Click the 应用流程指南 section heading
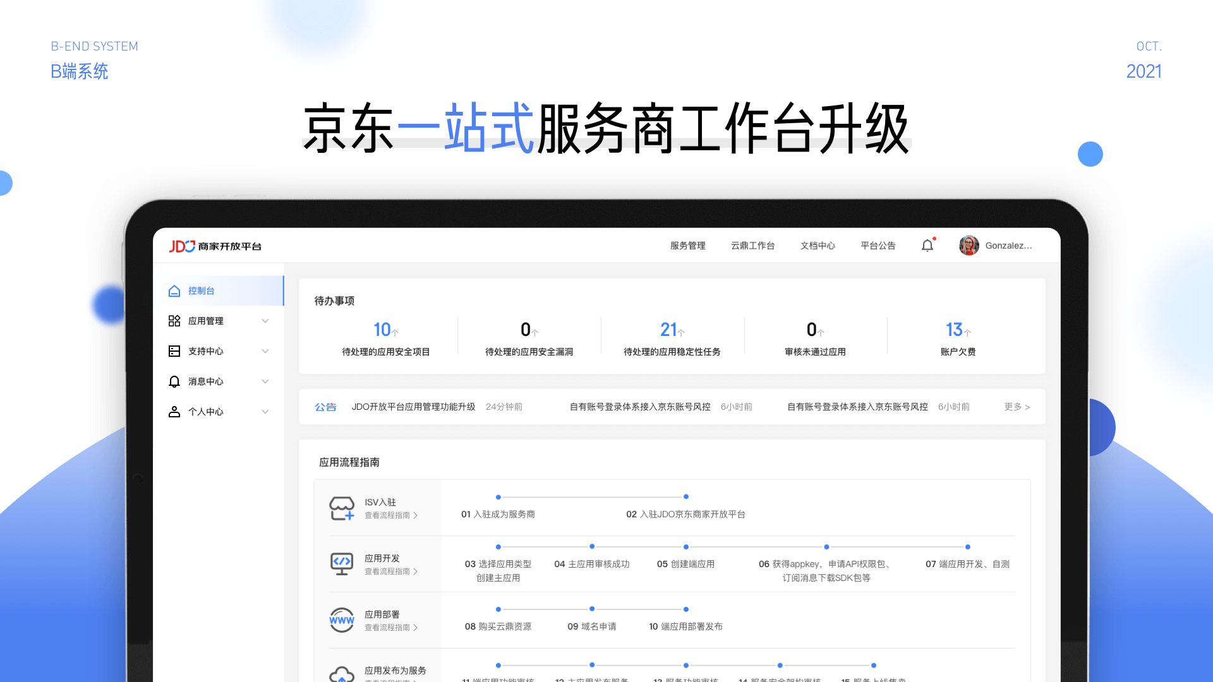 [349, 462]
